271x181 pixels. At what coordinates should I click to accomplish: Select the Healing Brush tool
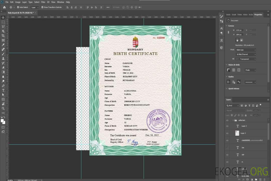pos(3,49)
